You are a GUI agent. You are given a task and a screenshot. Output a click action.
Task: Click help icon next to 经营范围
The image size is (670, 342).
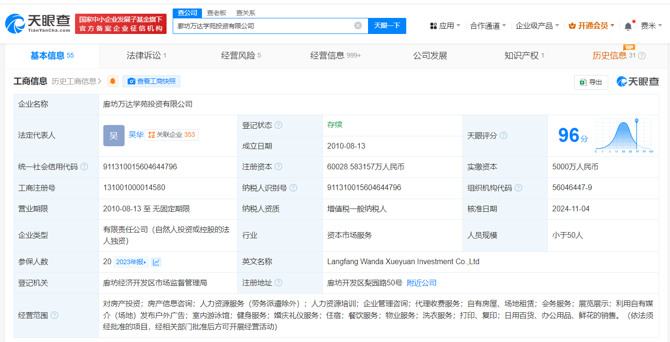coord(55,315)
